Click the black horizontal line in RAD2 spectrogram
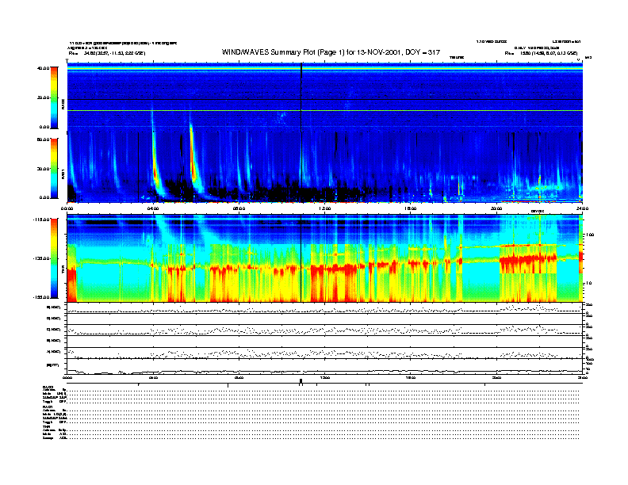Screen dimensions: 628x485 click(x=324, y=99)
